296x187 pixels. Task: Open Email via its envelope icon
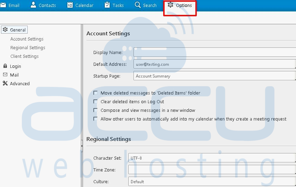[3, 5]
